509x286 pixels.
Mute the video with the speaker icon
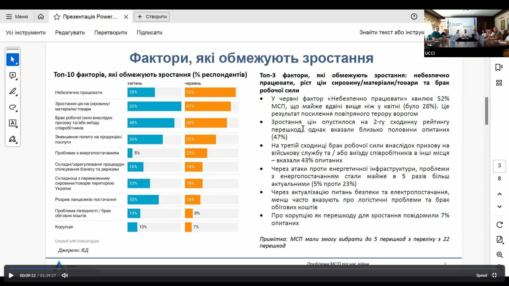tap(65, 276)
